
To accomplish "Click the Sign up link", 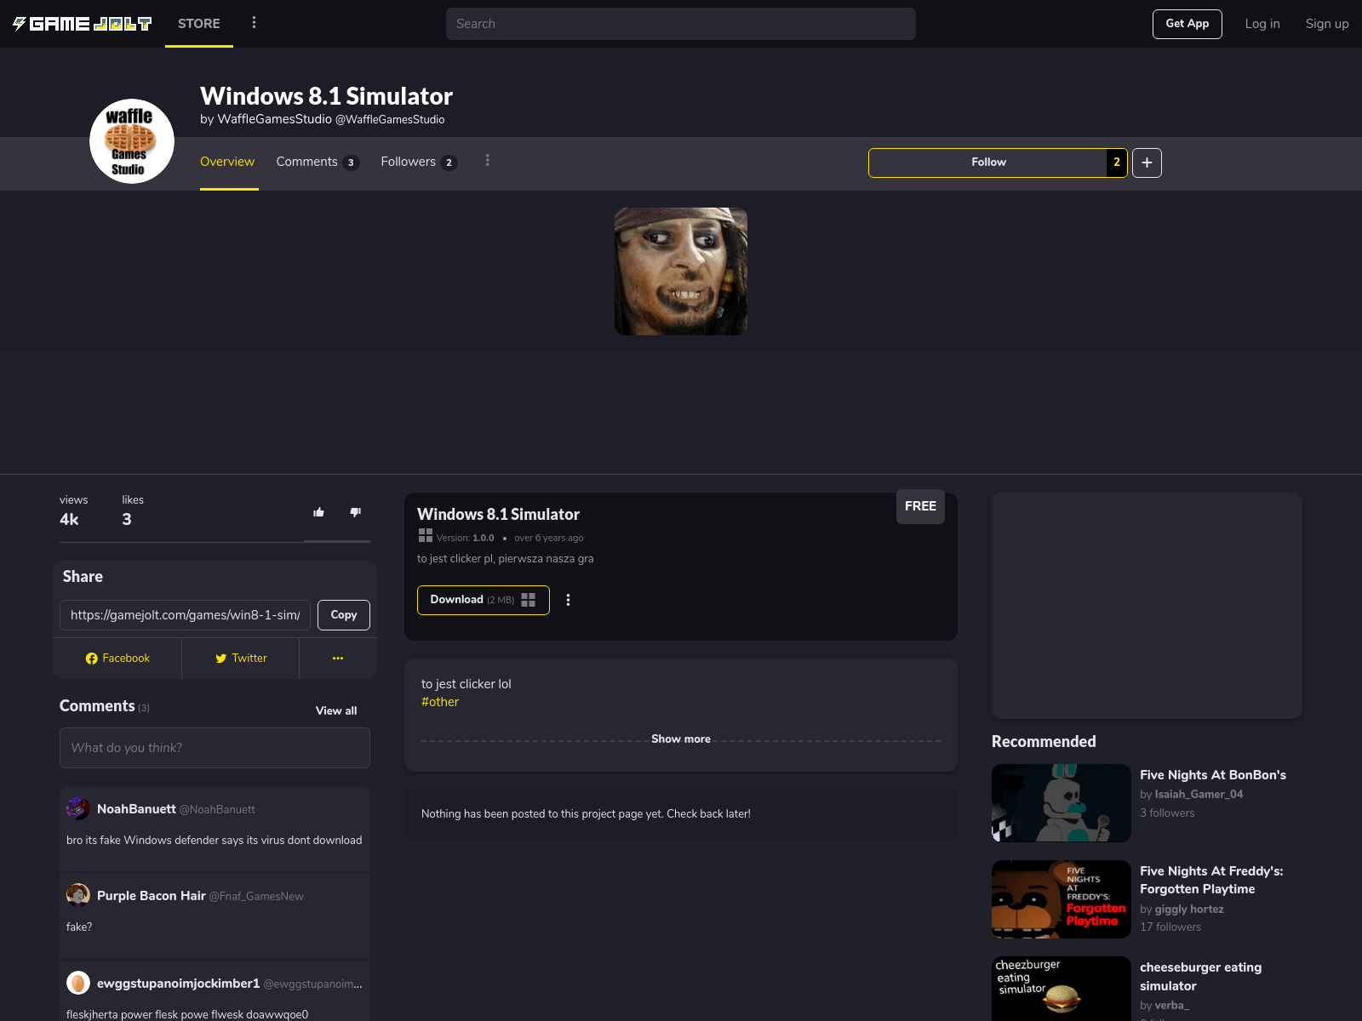I will pyautogui.click(x=1327, y=24).
